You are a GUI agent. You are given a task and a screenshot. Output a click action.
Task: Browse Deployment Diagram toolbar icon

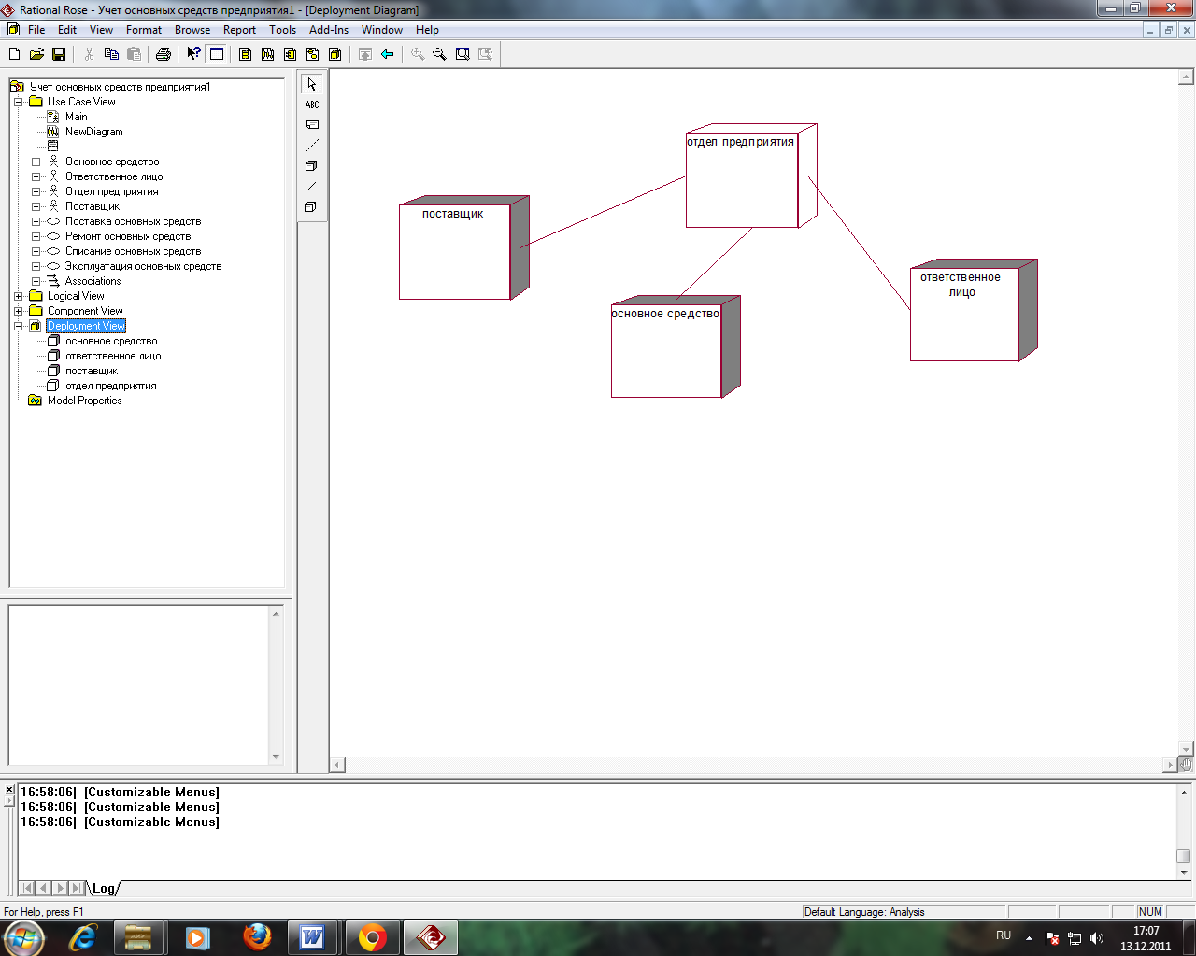[x=335, y=54]
